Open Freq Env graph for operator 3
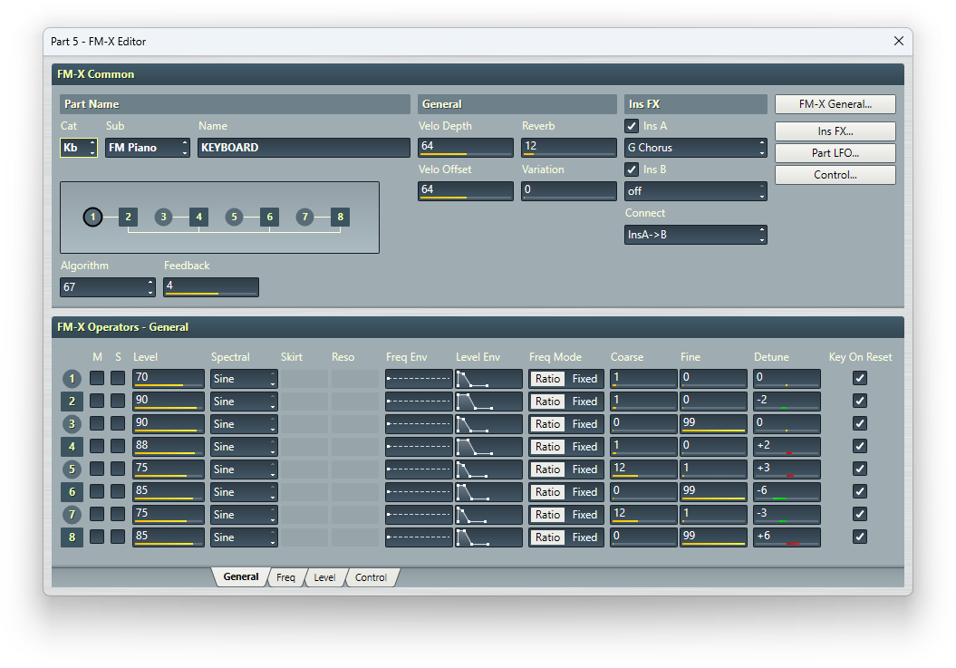Screen dimensions: 956x668 [418, 424]
